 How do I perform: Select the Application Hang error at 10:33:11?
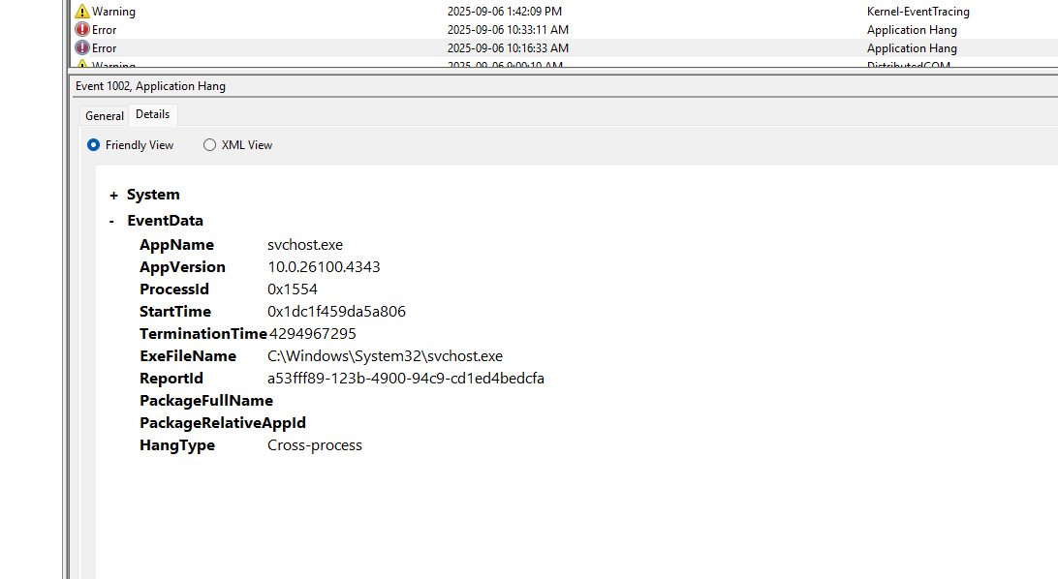388,29
